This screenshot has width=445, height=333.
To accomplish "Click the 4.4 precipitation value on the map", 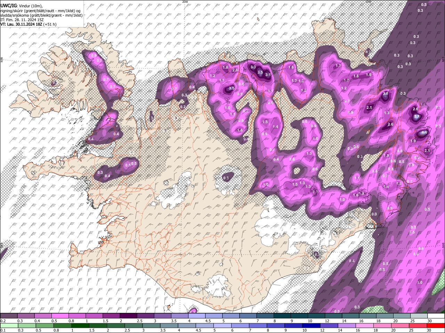I will coord(424,133).
